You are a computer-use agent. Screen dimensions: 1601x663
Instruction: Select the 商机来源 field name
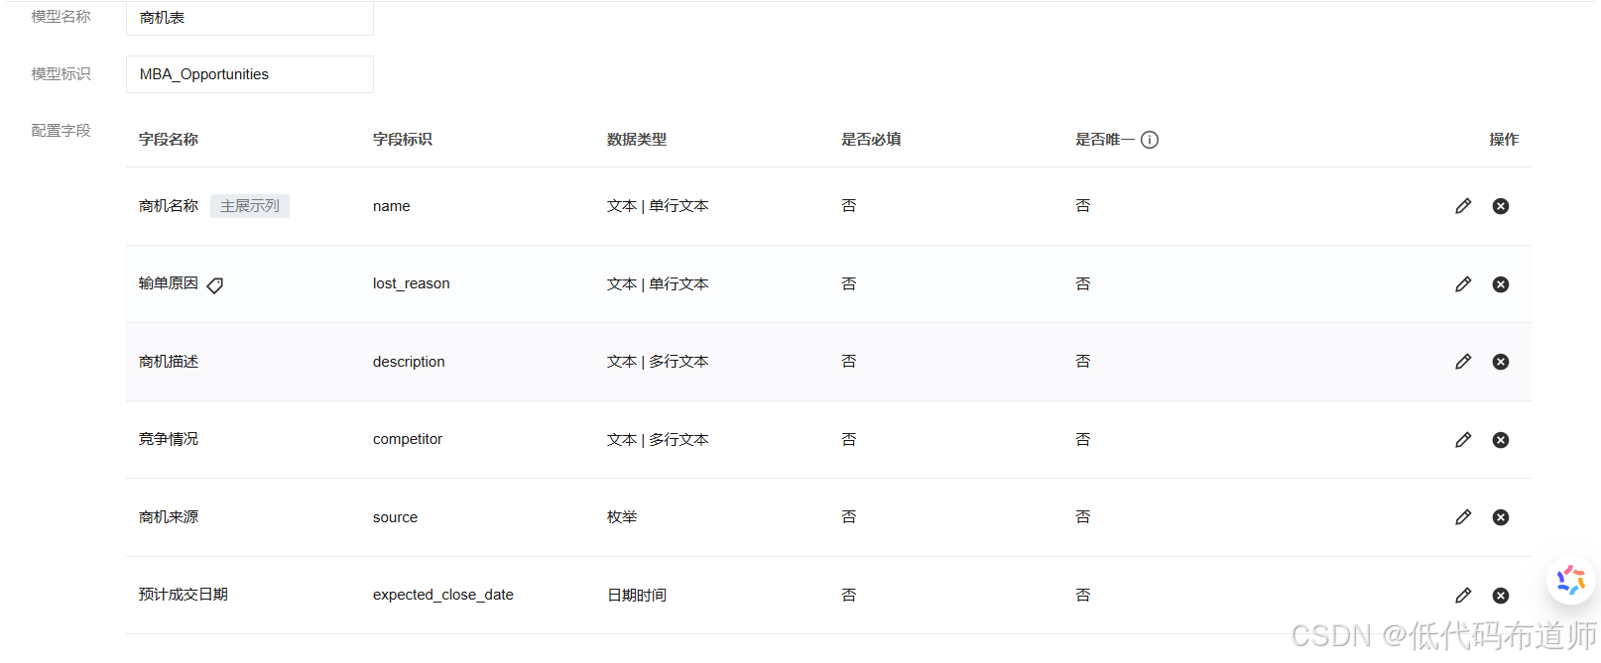pyautogui.click(x=169, y=517)
